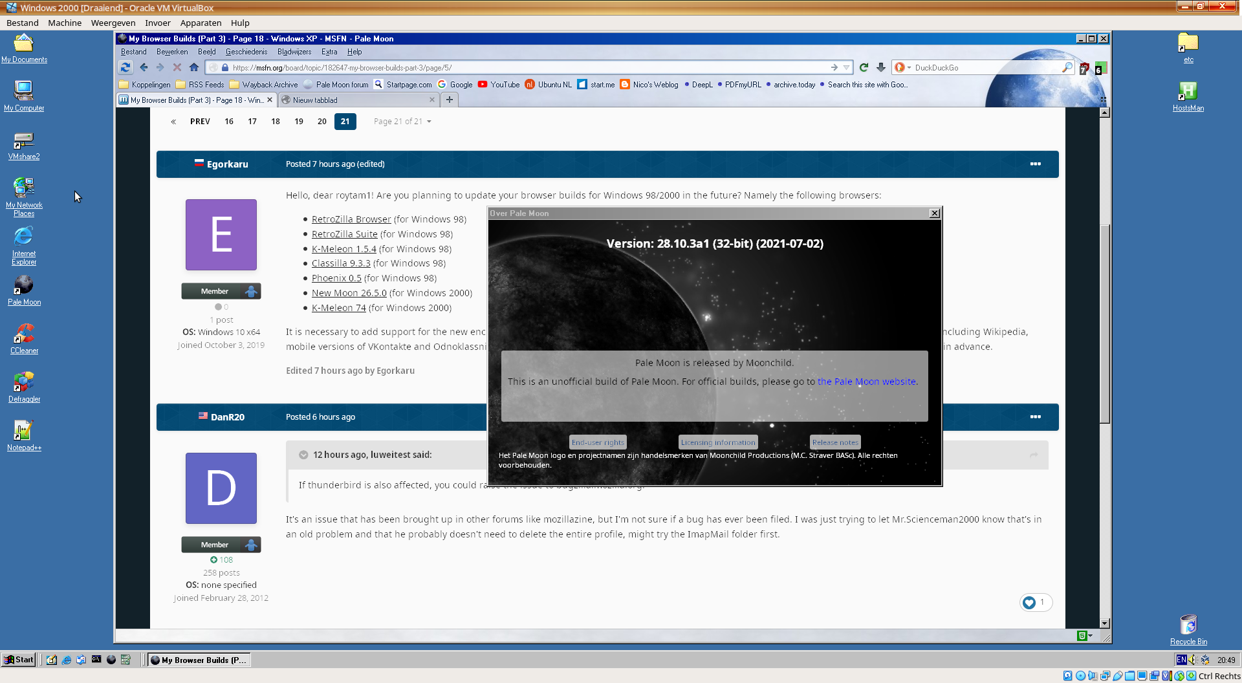Go forward one page in Pale Moon
The image size is (1242, 683).
(x=160, y=67)
